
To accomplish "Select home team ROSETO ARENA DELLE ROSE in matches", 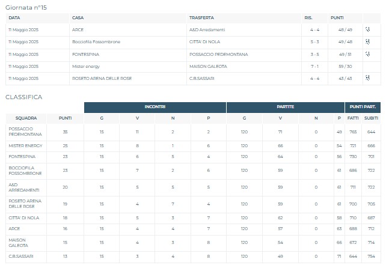I will pos(102,79).
